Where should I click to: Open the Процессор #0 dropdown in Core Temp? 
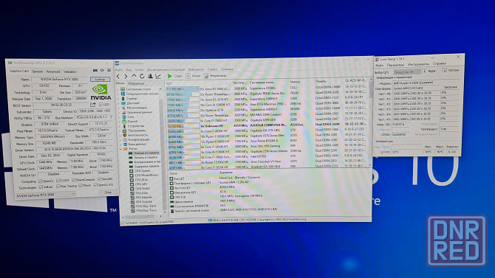pos(406,72)
